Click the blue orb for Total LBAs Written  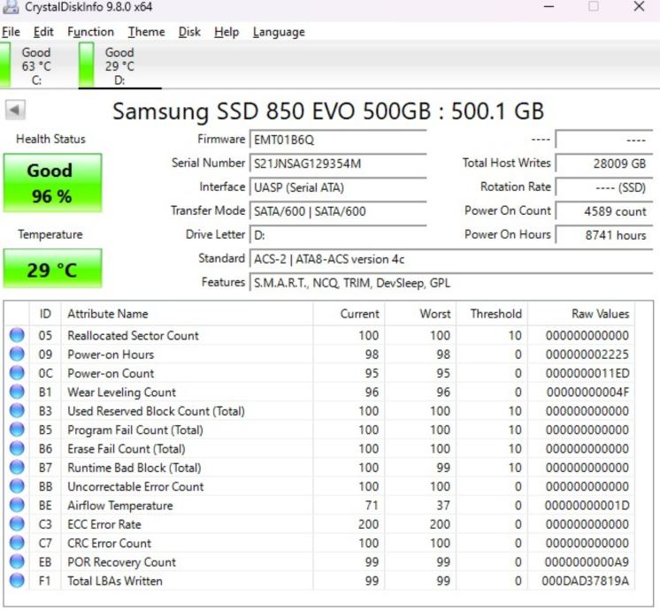pyautogui.click(x=18, y=581)
